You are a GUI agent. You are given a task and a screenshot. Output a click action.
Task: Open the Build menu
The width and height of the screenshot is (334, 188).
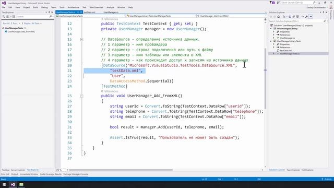pos(35,7)
